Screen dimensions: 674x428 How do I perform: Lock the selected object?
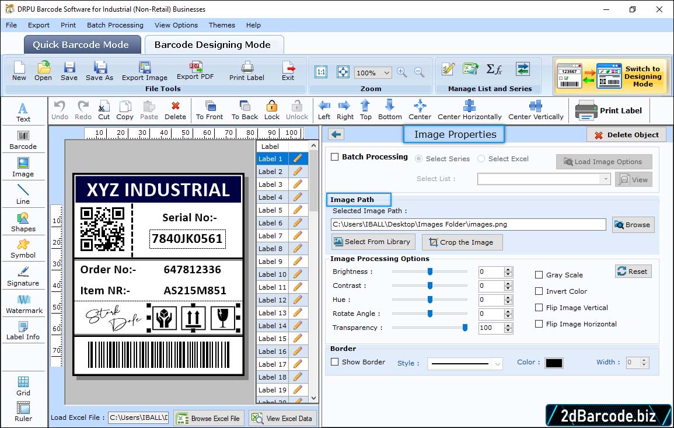coord(272,110)
